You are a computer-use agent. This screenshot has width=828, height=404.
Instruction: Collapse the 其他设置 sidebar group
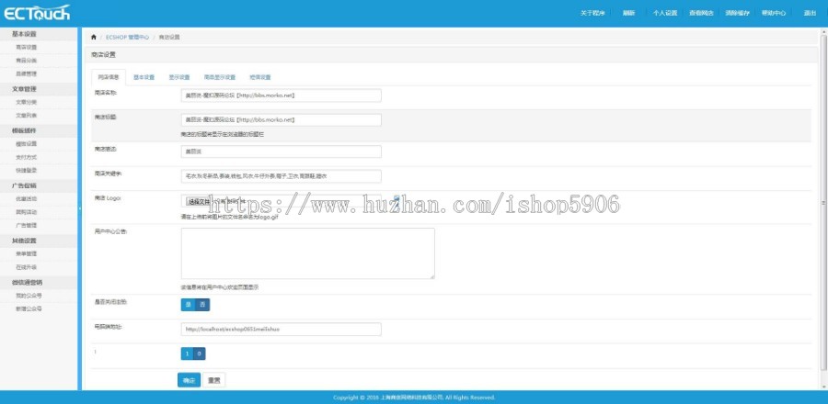39,241
